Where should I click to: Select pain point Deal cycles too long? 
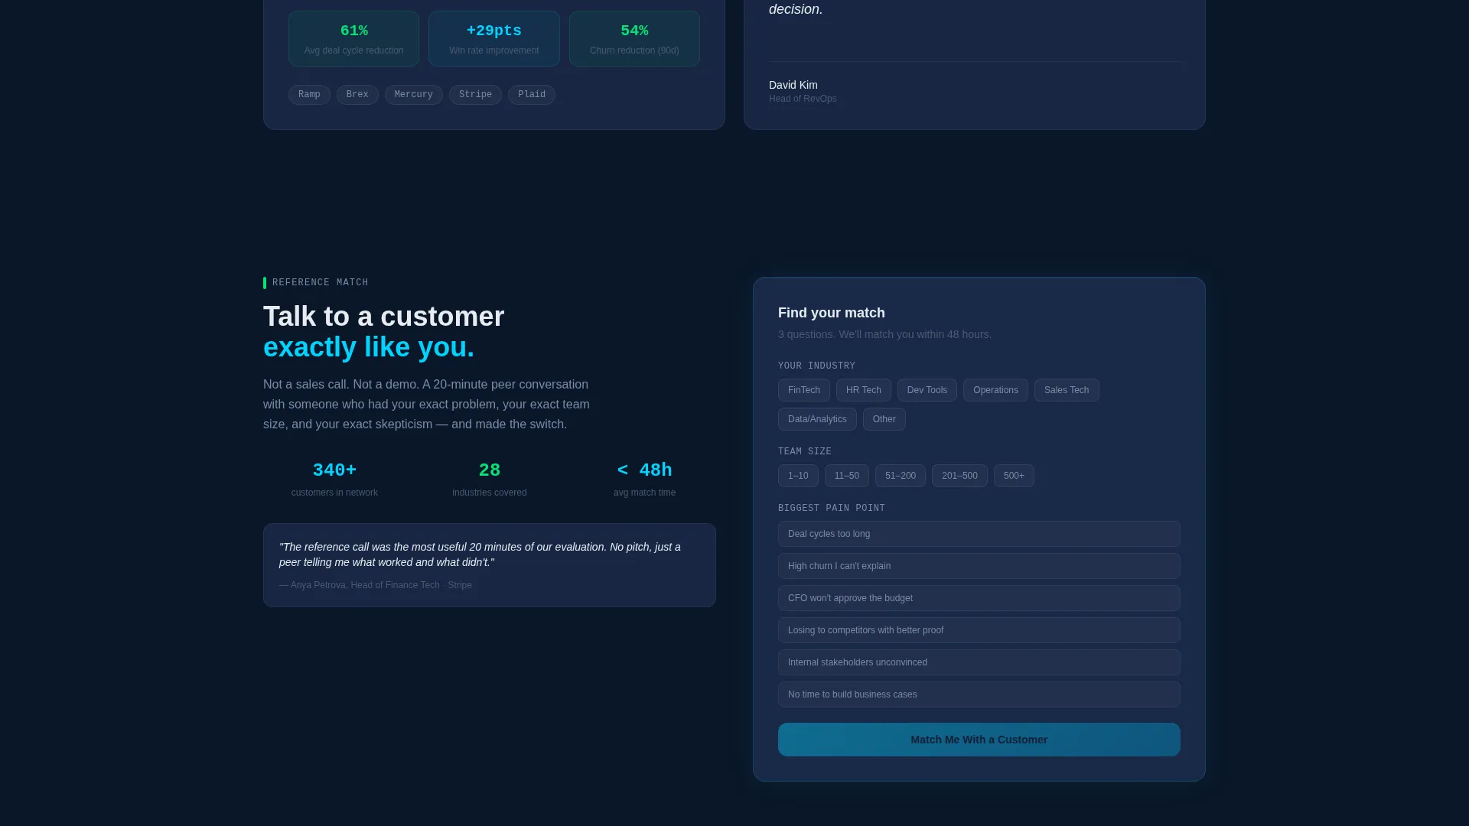pos(979,534)
